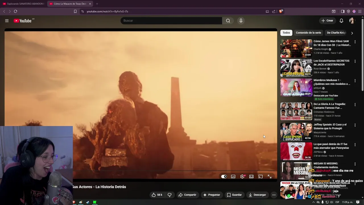Open more actions three-dot menu below video

[274, 195]
